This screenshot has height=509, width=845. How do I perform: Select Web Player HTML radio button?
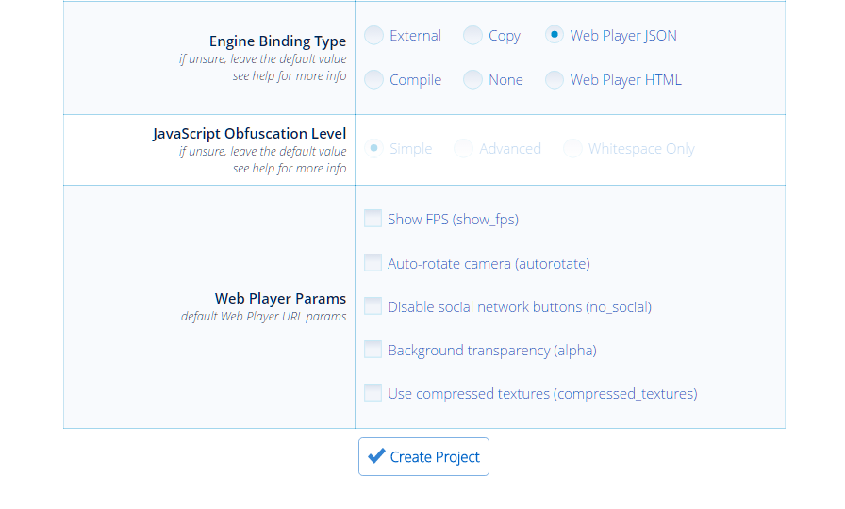[x=555, y=80]
